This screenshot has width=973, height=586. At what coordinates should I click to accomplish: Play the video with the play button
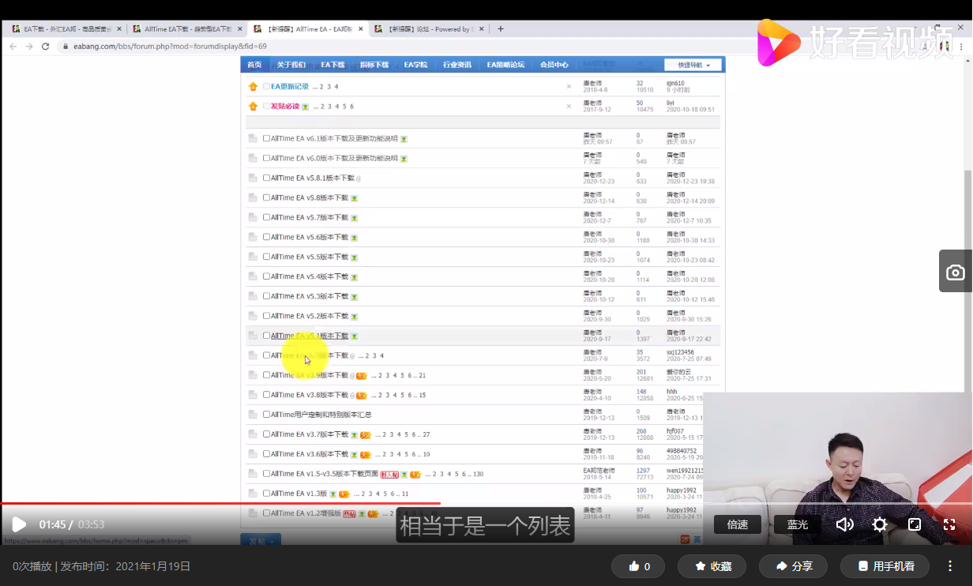pyautogui.click(x=19, y=524)
